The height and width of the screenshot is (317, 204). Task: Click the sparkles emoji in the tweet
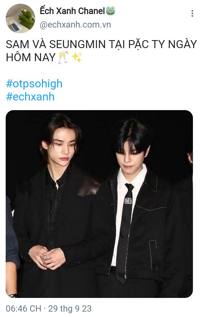click(77, 57)
